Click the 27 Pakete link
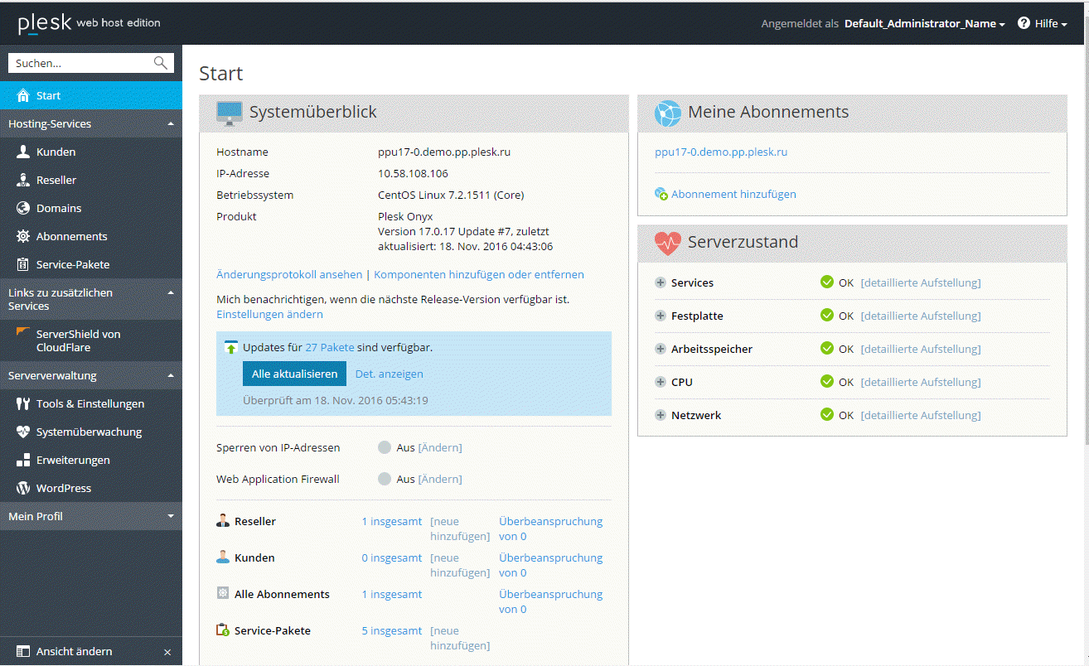This screenshot has height=666, width=1089. pos(330,348)
